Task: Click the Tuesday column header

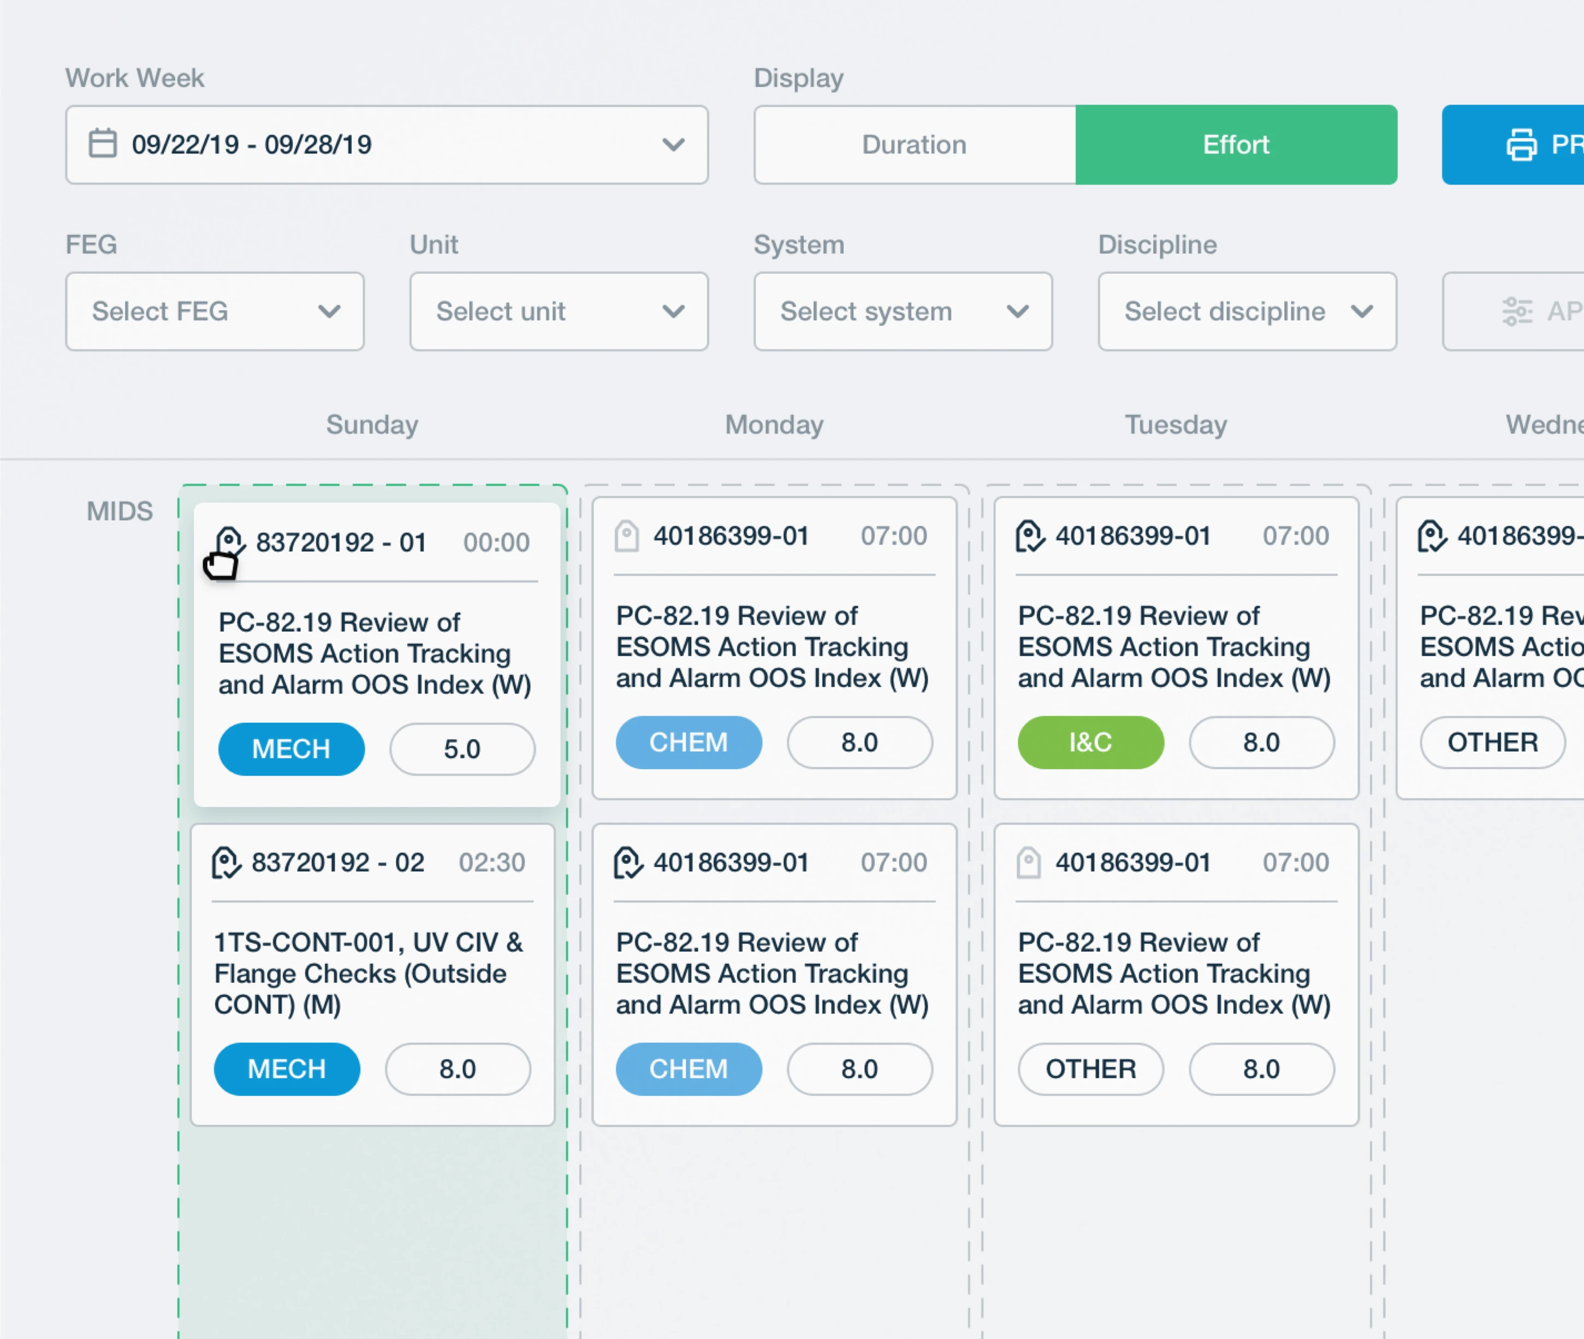Action: pos(1175,424)
